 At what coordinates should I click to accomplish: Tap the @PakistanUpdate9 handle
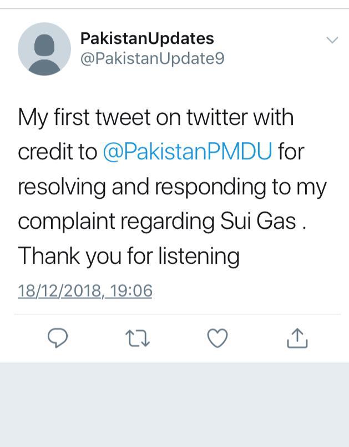click(153, 58)
